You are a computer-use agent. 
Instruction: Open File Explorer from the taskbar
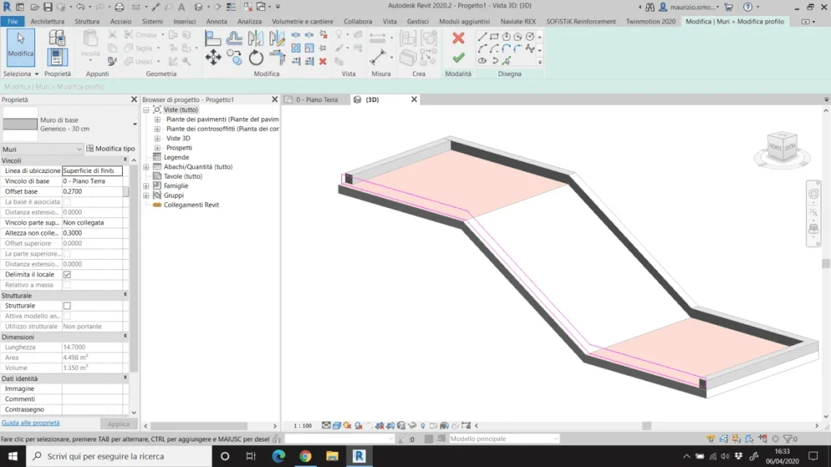coord(333,456)
